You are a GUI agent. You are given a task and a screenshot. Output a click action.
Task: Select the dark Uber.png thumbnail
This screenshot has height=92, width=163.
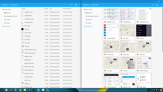point(144,32)
